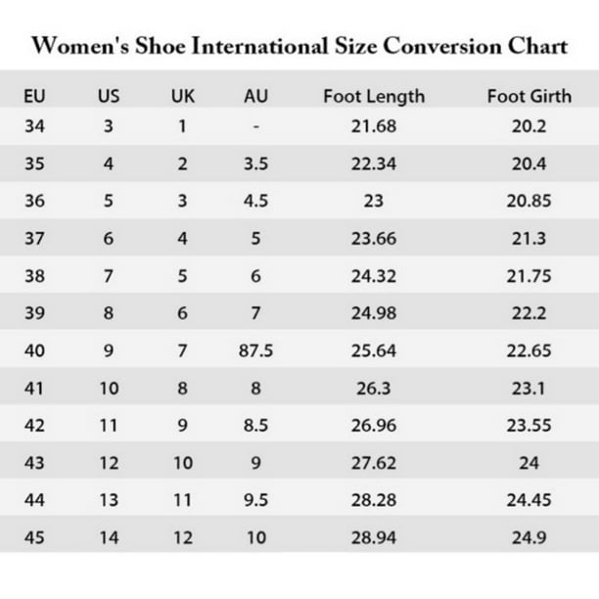This screenshot has width=599, height=599.
Task: Select EU size 45 cell
Action: tap(34, 537)
